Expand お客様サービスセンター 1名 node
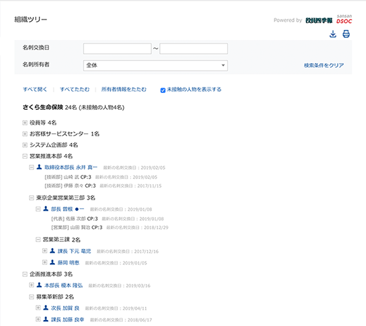Image resolution: width=366 pixels, height=326 pixels. pyautogui.click(x=25, y=134)
